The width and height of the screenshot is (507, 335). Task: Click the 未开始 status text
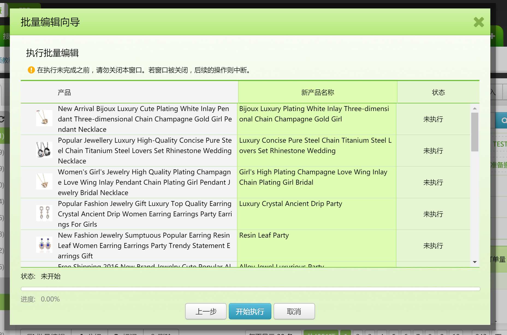click(51, 276)
